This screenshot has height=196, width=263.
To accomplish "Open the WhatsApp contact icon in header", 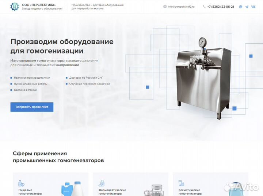I will 240,7.
